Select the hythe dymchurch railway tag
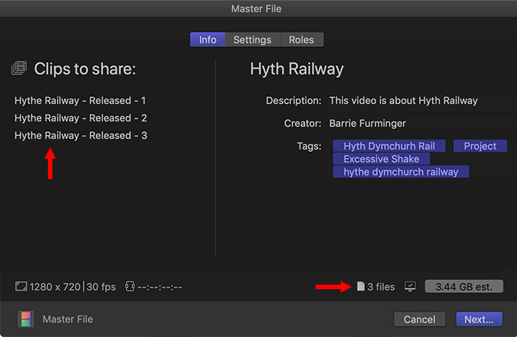This screenshot has width=517, height=337. (401, 172)
